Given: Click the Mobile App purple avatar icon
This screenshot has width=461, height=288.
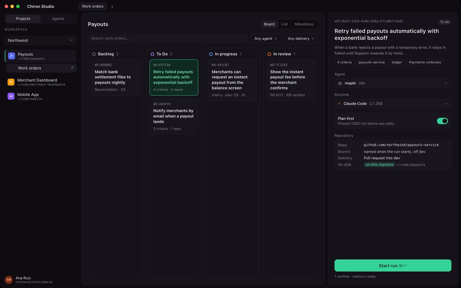Looking at the screenshot, I should [x=11, y=96].
